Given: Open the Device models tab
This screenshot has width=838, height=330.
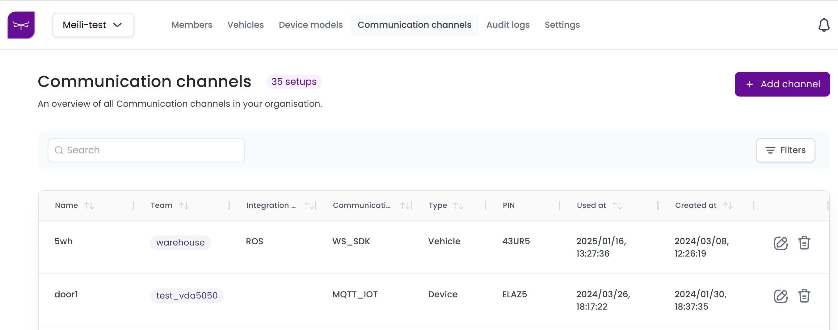Looking at the screenshot, I should [310, 25].
